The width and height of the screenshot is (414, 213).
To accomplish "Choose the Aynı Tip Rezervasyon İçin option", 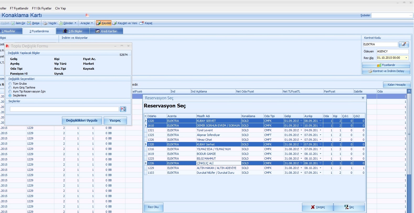I will pos(10,92).
